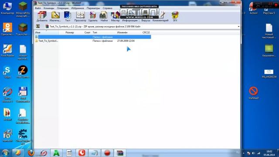The width and height of the screenshot is (279, 157).
Task: Select the TLauncher desktop icon
Action: pos(23,29)
